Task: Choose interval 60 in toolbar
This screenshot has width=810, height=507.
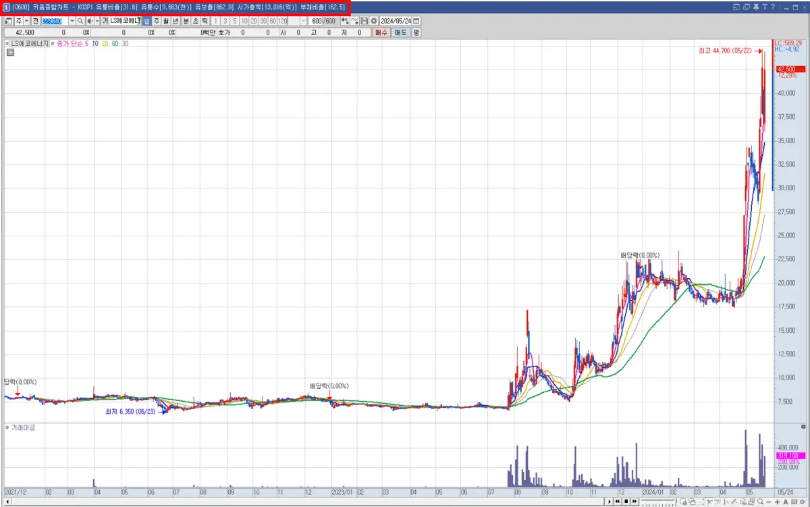Action: pos(272,21)
